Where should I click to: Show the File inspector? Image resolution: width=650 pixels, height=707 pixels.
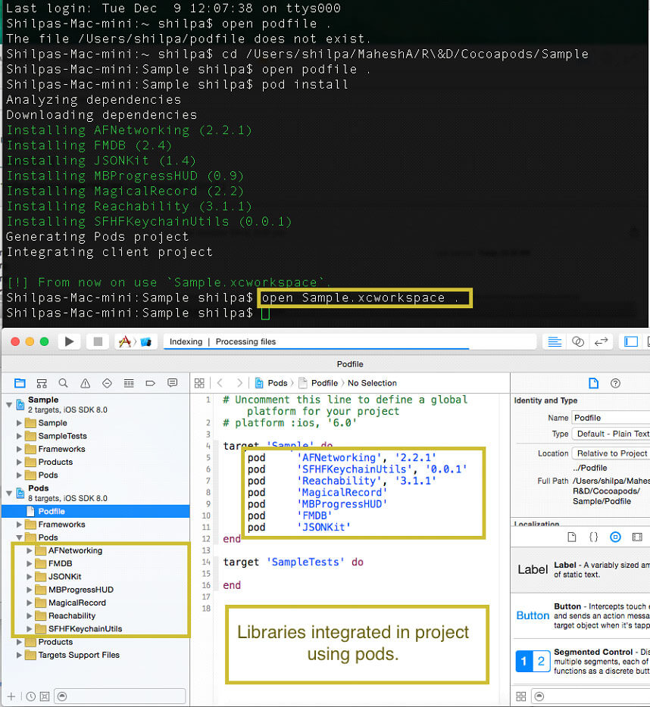(594, 383)
